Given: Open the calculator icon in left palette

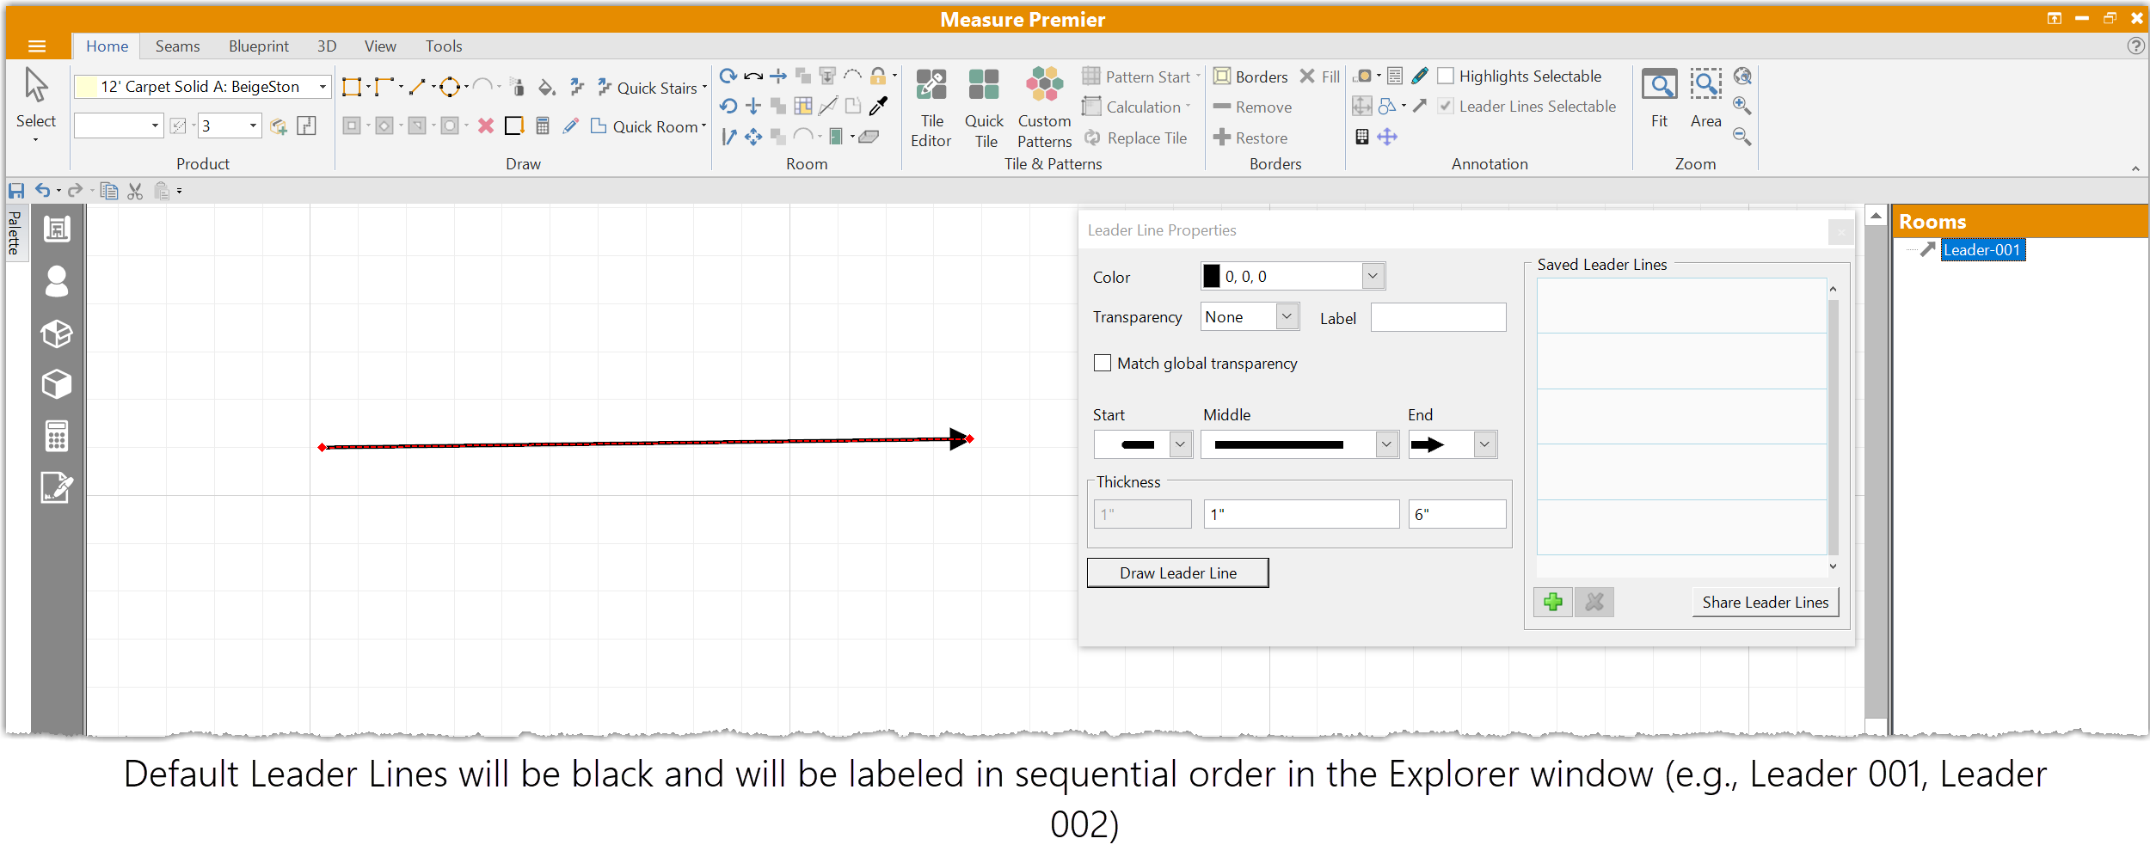Looking at the screenshot, I should pos(57,437).
